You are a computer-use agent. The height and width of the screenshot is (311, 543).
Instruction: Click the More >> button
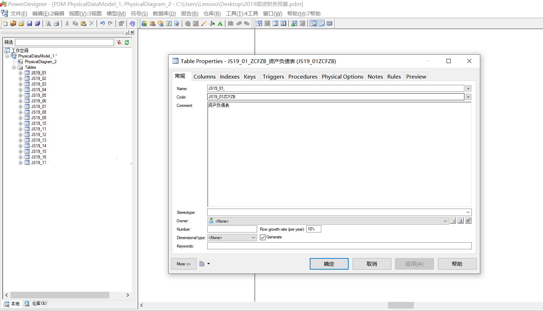[184, 264]
